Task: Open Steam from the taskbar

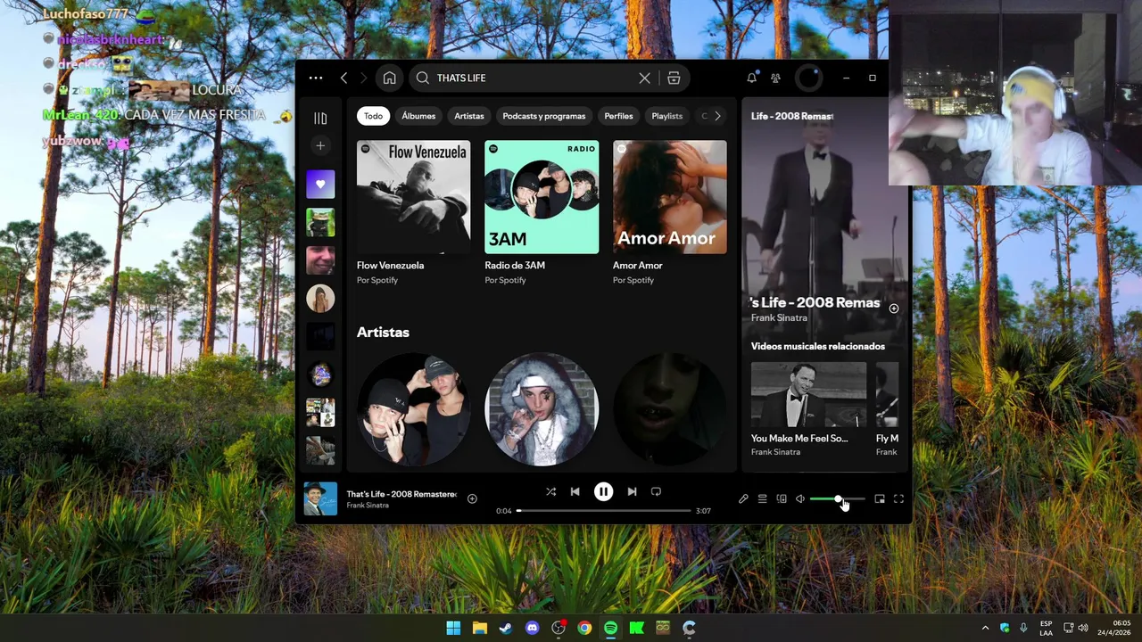Action: click(506, 628)
